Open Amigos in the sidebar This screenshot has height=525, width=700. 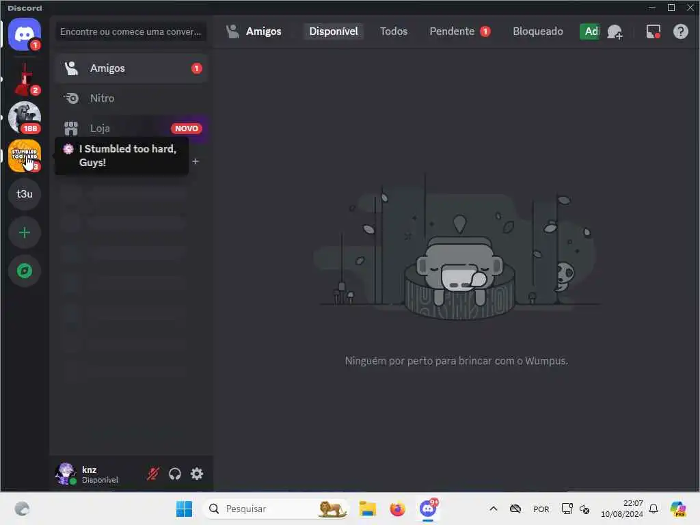tap(132, 68)
